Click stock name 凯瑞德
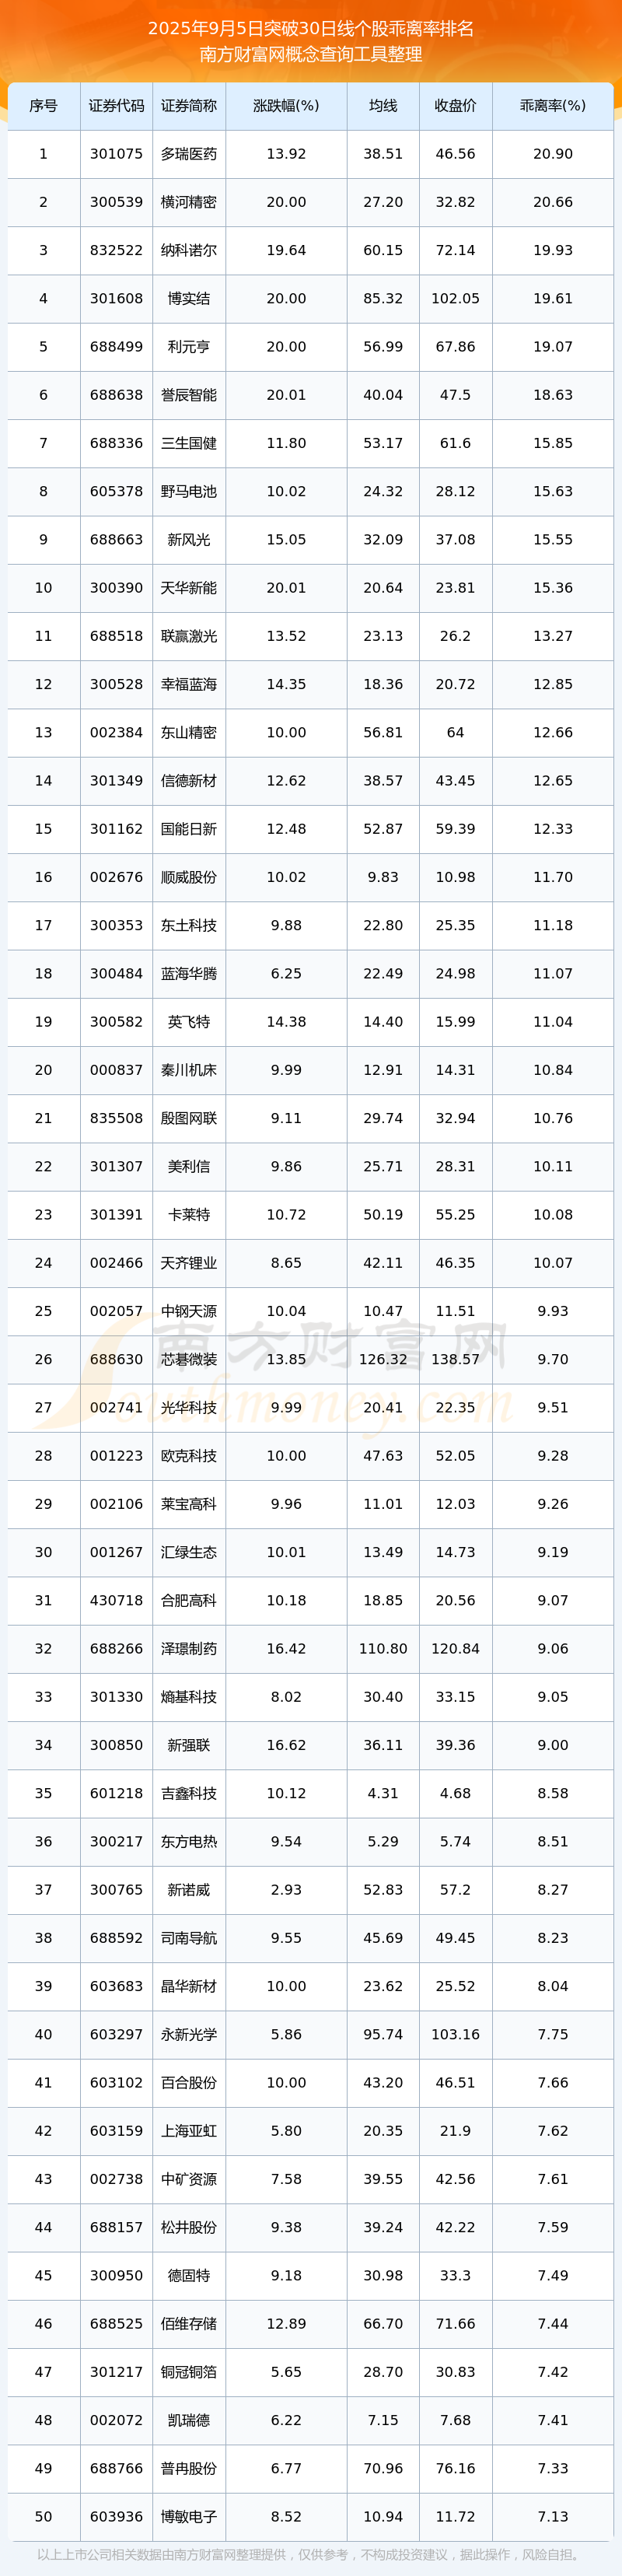Screen dimensions: 622x2576 [189, 2420]
